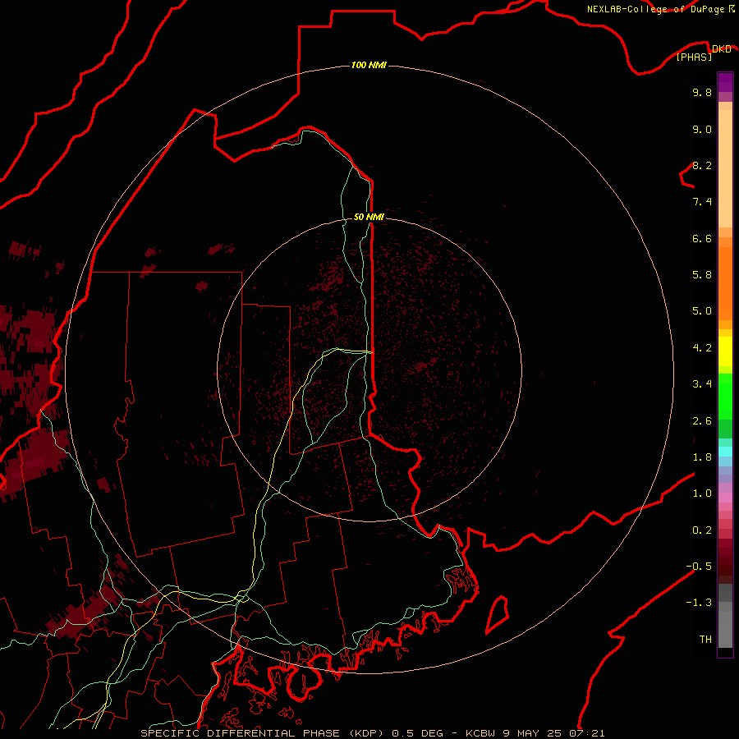Click the 1.8 value on color scale
This screenshot has height=739, width=739.
point(702,457)
